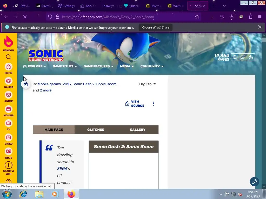Open the Windows Start menu
This screenshot has height=199, width=266.
pos(7,194)
